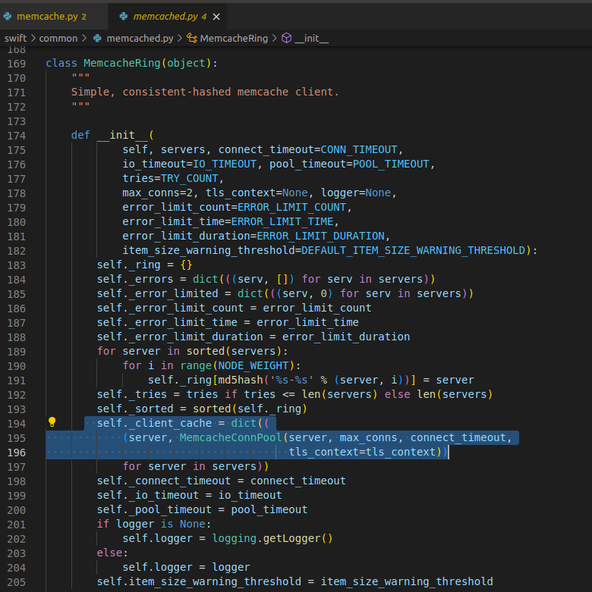The height and width of the screenshot is (592, 592).
Task: Click the Python icon in breadcrumb path
Action: click(x=97, y=38)
